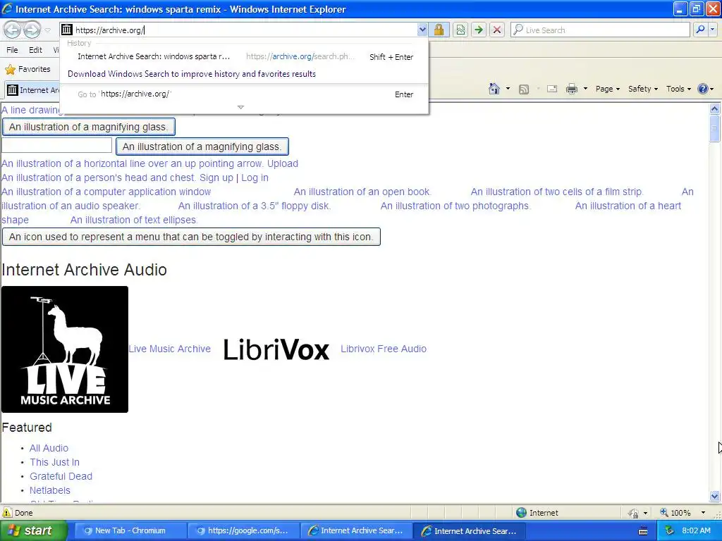The width and height of the screenshot is (722, 541).
Task: Expand the Print dropdown arrow
Action: [x=585, y=89]
